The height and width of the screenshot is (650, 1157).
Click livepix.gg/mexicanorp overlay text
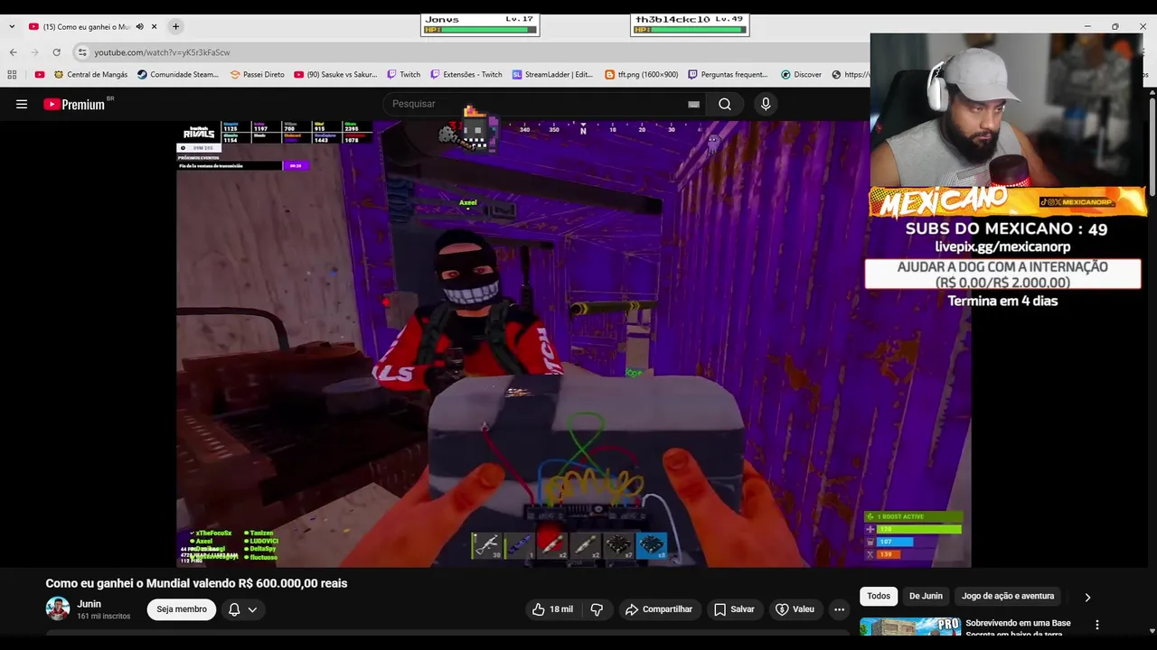click(x=1002, y=246)
